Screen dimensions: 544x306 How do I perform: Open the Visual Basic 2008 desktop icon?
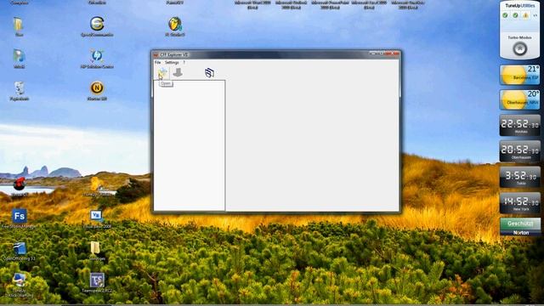pos(96,216)
